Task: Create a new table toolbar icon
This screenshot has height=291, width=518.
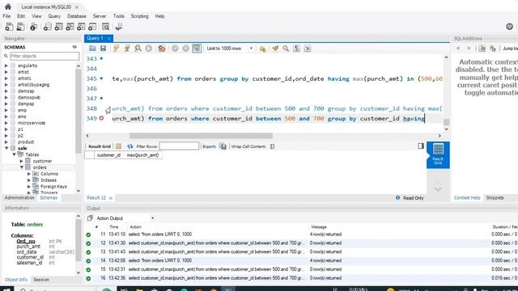Action: (x=58, y=27)
